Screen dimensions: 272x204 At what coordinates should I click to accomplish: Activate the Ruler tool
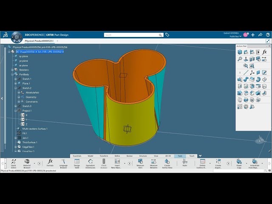pyautogui.click(x=185, y=163)
